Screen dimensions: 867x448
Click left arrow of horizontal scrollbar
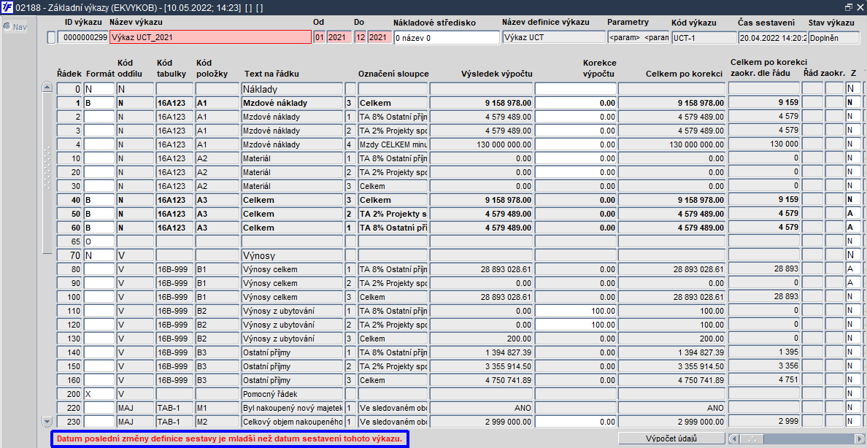[x=733, y=439]
